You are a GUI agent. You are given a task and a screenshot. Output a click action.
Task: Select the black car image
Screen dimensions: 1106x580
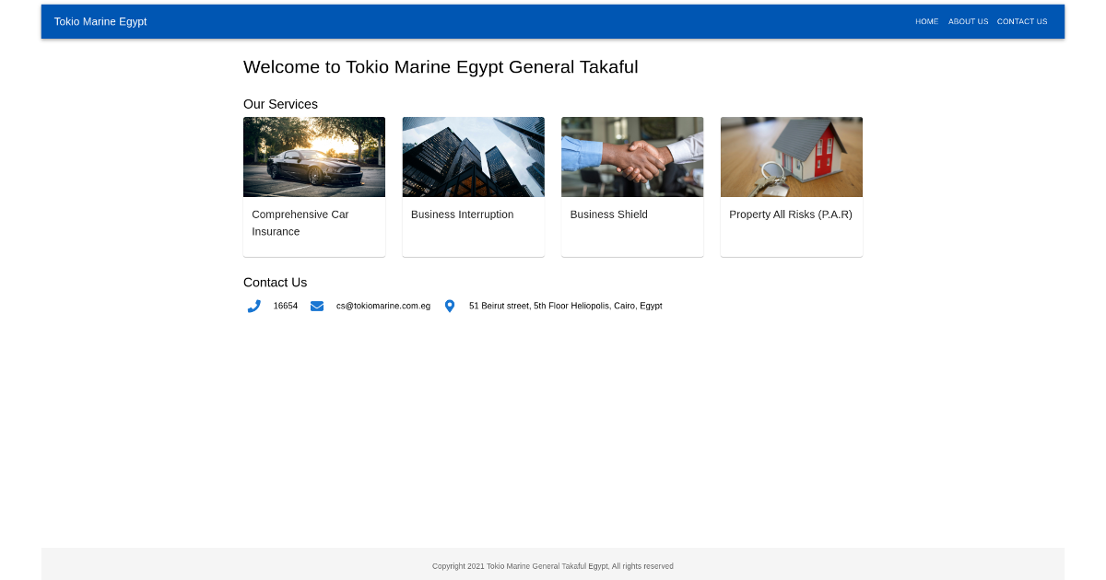click(x=314, y=157)
